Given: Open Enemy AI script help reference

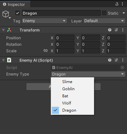Looking at the screenshot, I should click(x=110, y=60).
